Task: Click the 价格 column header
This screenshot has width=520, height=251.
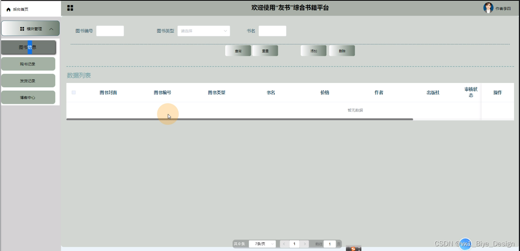Action: [325, 92]
